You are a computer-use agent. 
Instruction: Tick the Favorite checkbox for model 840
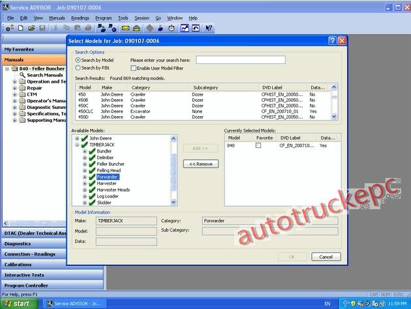[258, 145]
